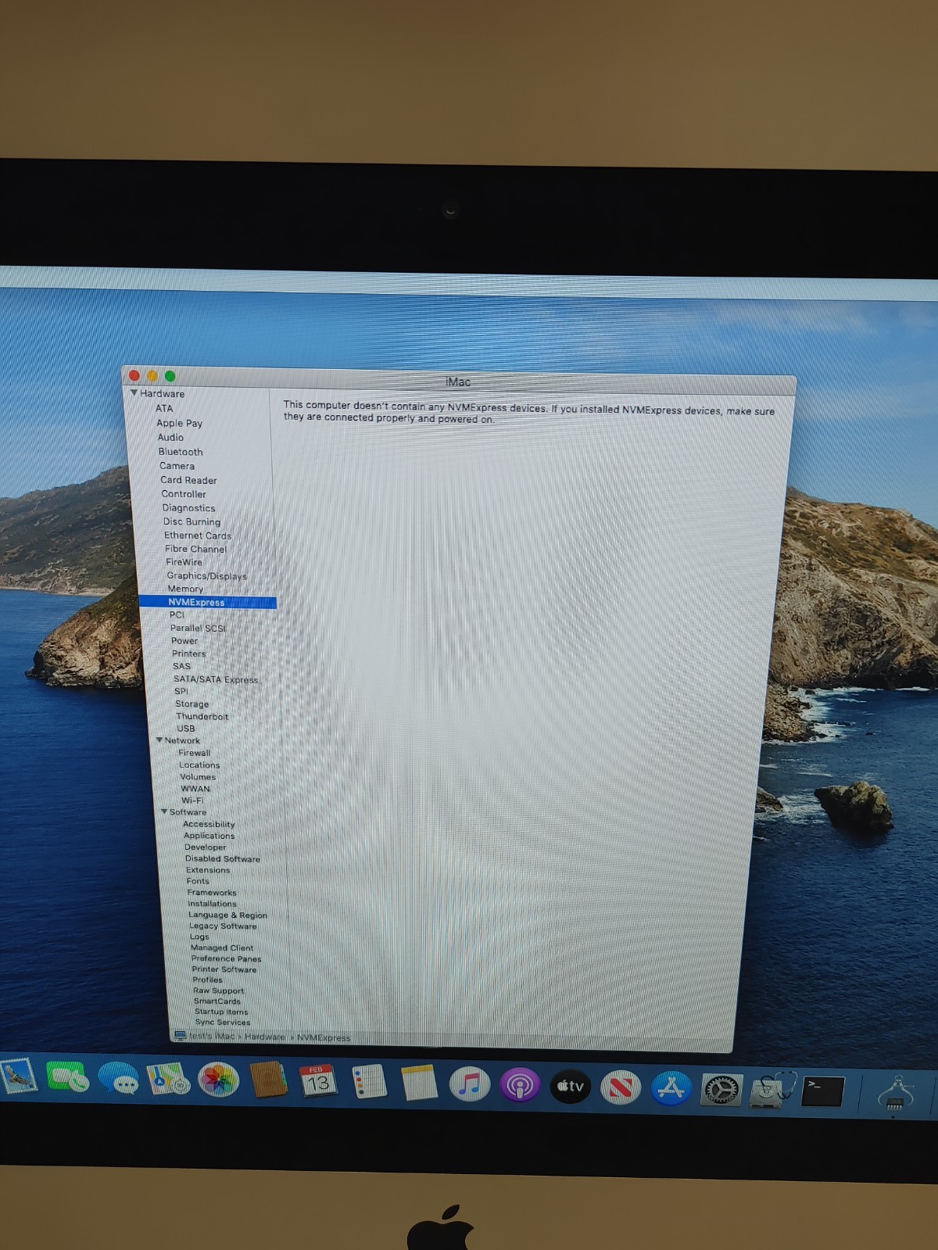Launch Music from the dock
The width and height of the screenshot is (938, 1250).
click(469, 1085)
